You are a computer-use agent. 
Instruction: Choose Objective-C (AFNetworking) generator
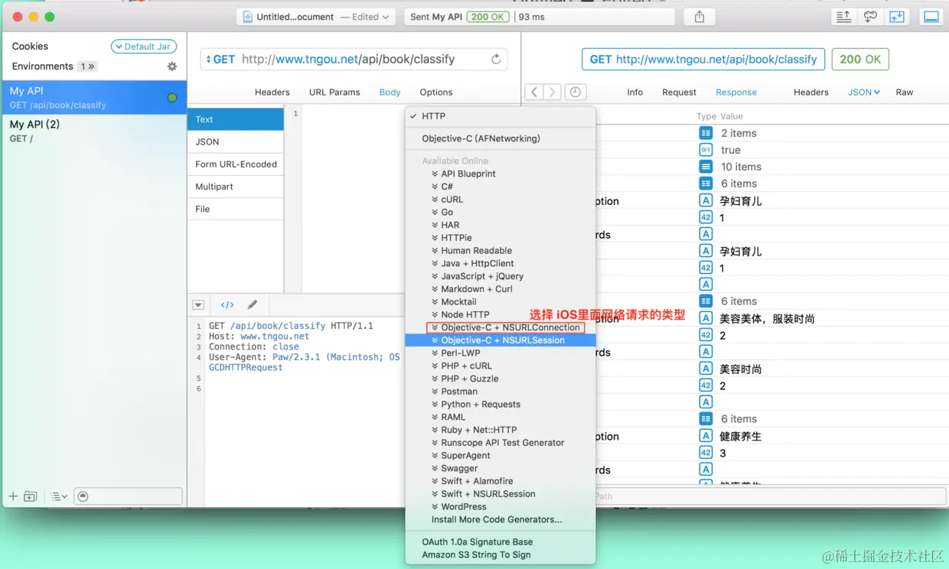click(501, 138)
